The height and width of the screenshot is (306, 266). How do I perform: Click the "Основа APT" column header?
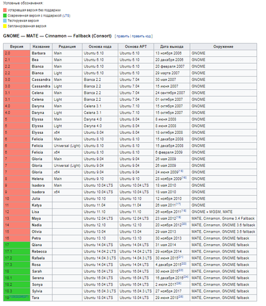136,47
